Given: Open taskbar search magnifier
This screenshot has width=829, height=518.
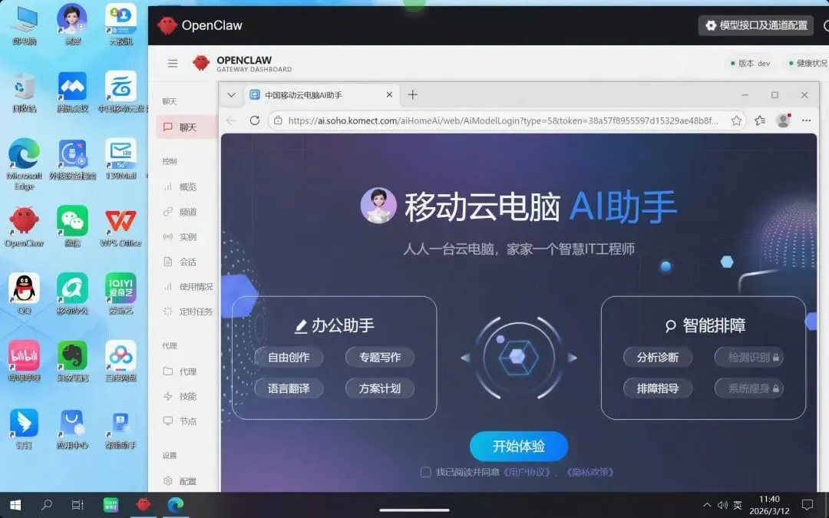Looking at the screenshot, I should click(47, 505).
